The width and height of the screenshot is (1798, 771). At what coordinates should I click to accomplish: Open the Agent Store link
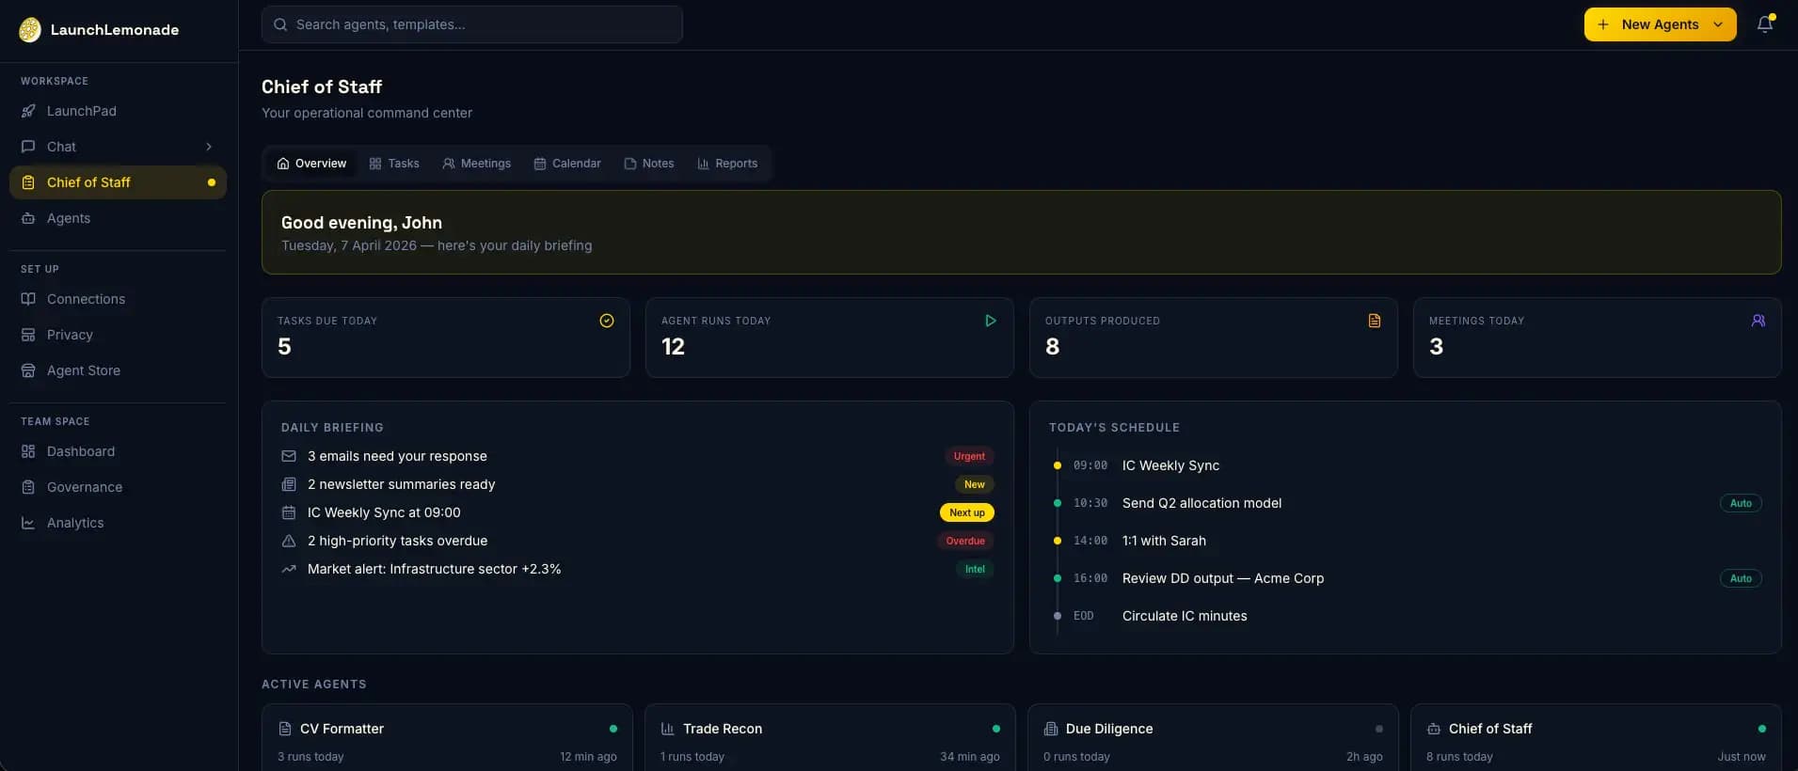click(x=118, y=370)
